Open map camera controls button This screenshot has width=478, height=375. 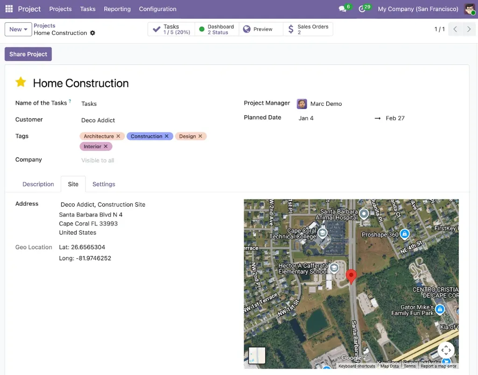(x=446, y=350)
